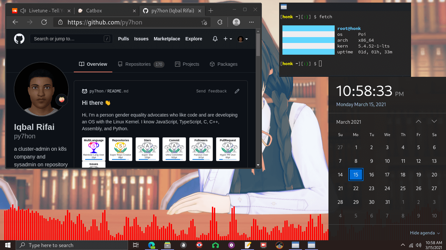The width and height of the screenshot is (446, 250).
Task: Open the GitHub create-new plus menu
Action: (228, 39)
